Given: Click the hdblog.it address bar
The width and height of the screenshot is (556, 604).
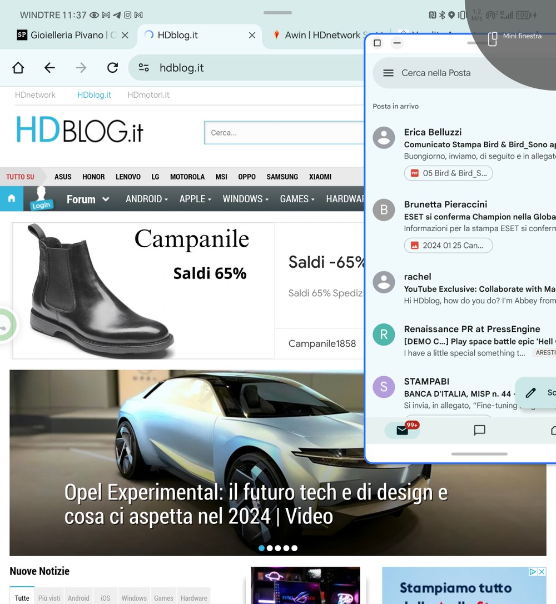Looking at the screenshot, I should 247,68.
